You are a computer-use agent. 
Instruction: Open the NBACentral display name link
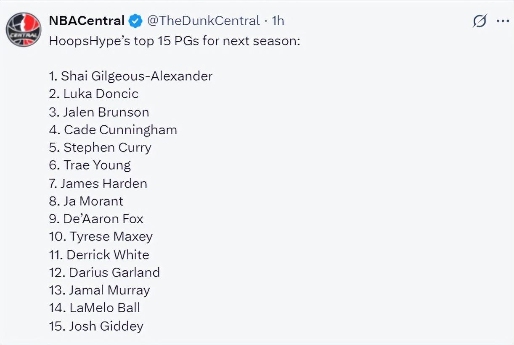point(87,21)
